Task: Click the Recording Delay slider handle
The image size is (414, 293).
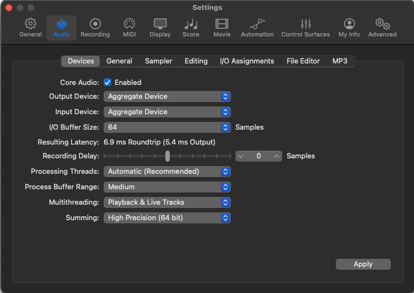Action: 167,156
